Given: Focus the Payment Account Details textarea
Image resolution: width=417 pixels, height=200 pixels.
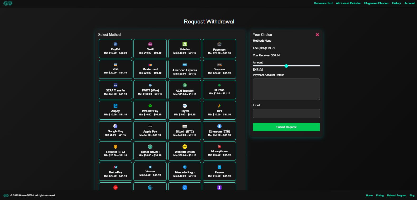Looking at the screenshot, I should point(286,89).
